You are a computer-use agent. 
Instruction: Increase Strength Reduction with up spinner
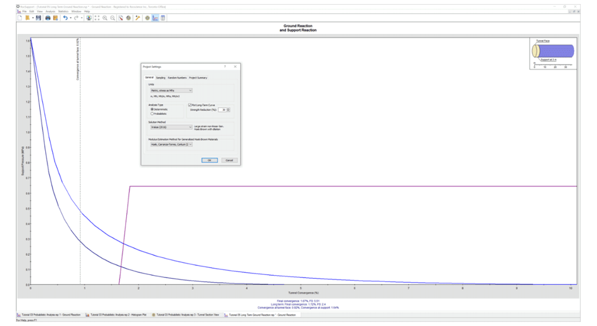click(228, 109)
